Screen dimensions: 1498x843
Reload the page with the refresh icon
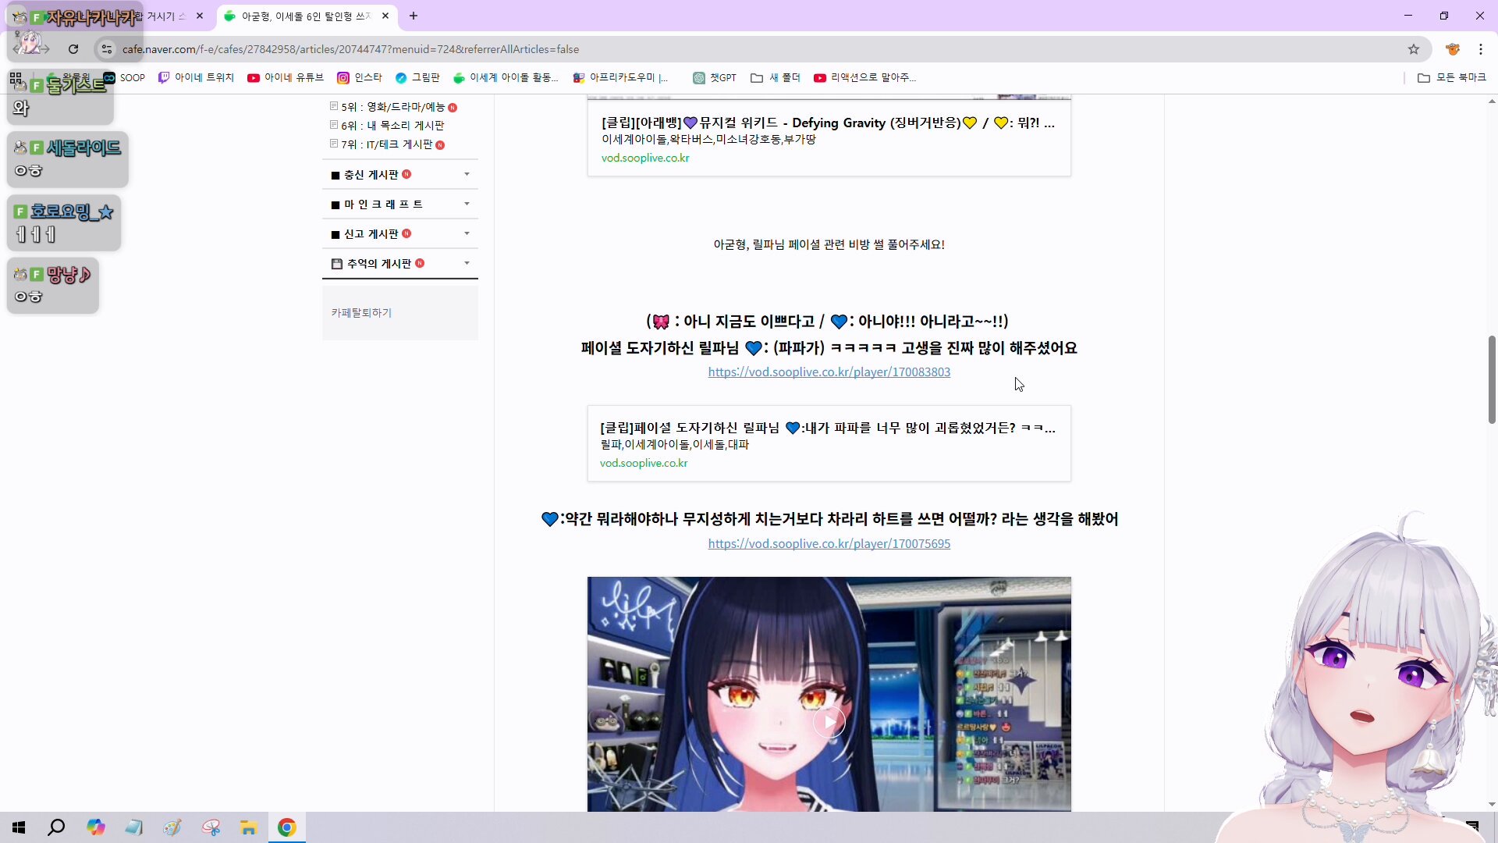click(x=73, y=49)
